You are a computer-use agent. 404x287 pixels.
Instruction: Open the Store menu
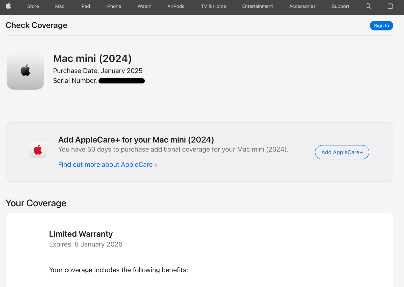coord(33,6)
